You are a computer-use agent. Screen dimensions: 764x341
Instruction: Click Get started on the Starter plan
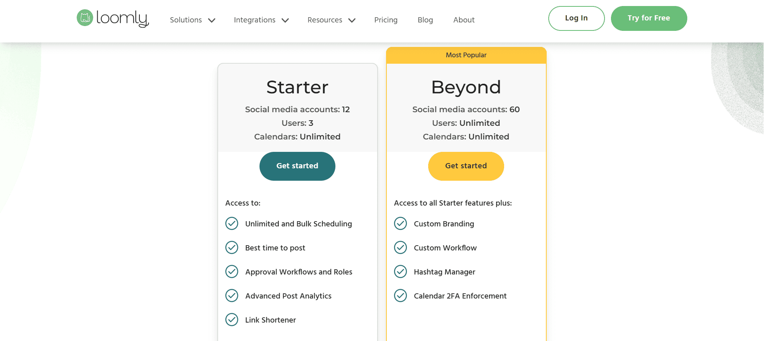coord(297,166)
